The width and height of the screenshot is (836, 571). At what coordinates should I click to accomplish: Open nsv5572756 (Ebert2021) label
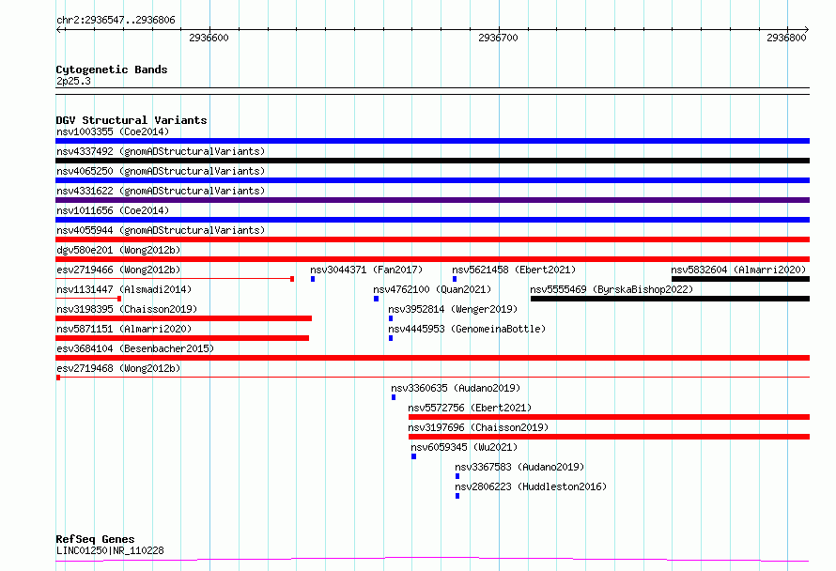point(470,408)
